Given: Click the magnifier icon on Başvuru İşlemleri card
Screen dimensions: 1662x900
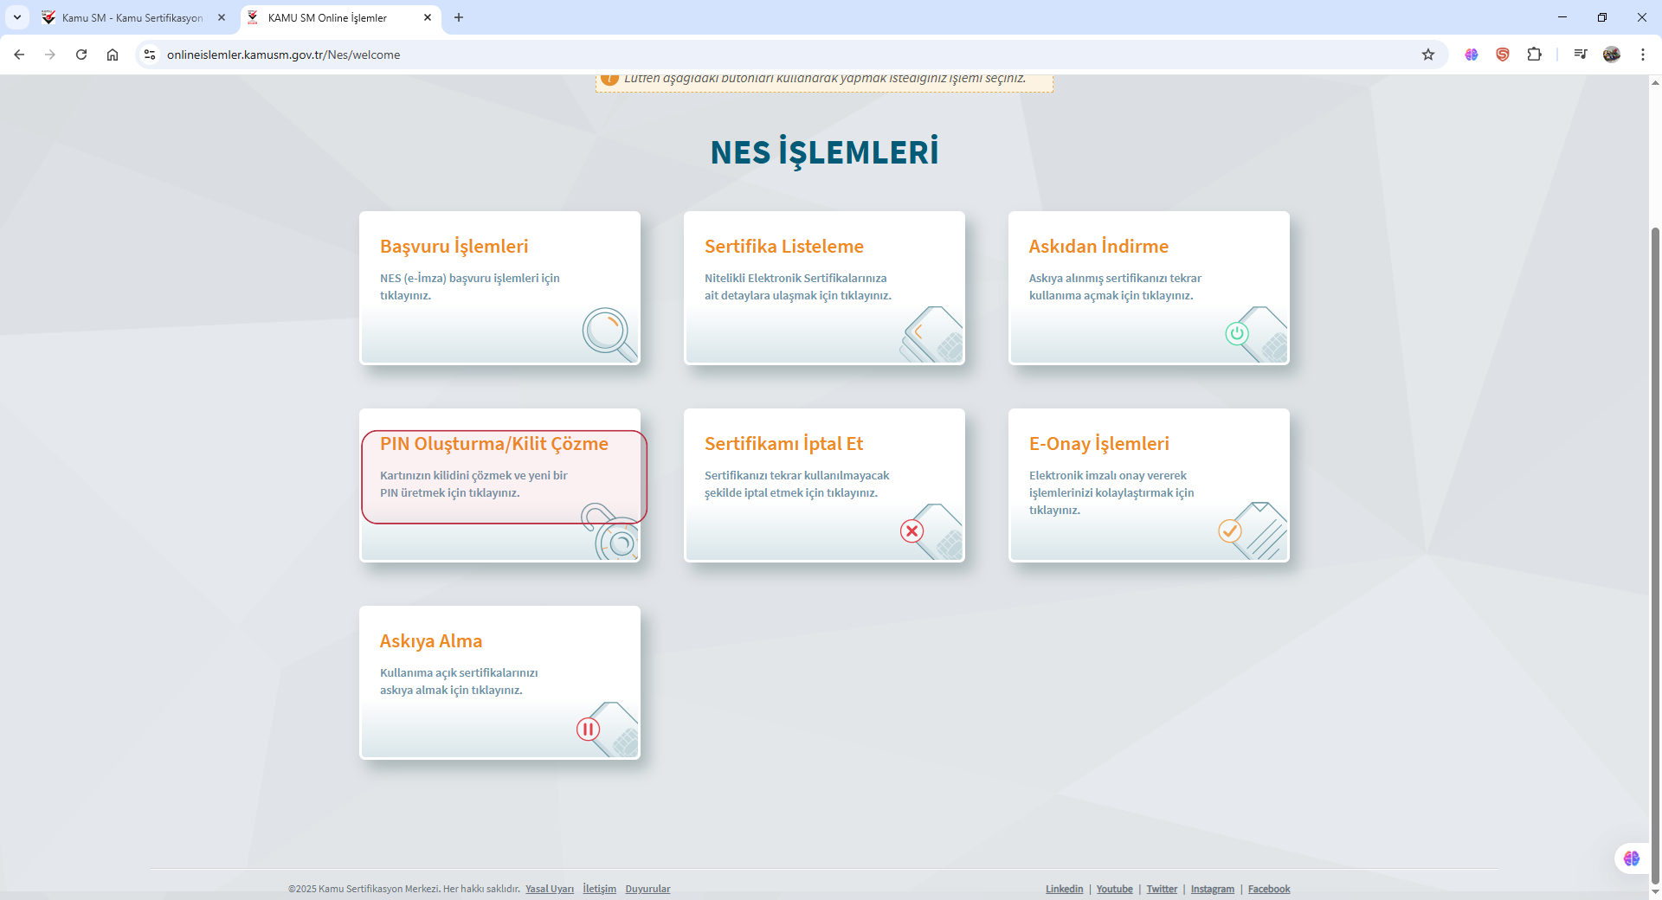Looking at the screenshot, I should (608, 333).
